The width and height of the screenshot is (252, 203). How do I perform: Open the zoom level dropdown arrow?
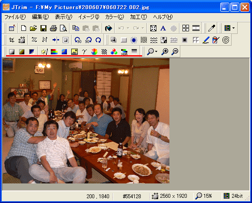(156, 52)
